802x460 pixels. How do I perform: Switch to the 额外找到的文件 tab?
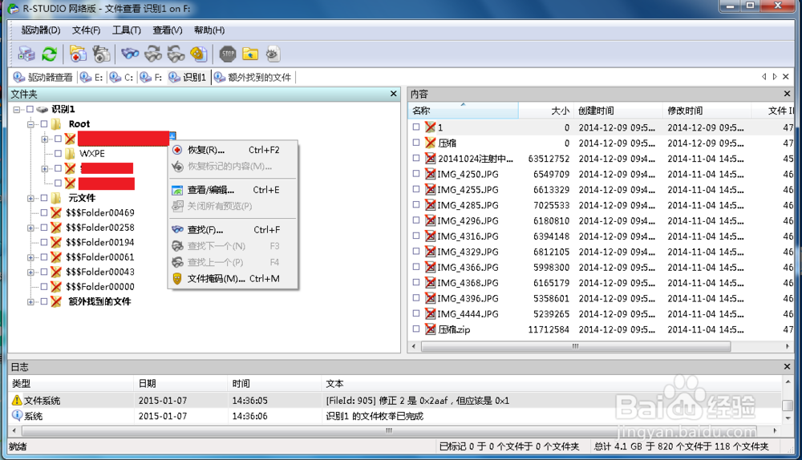click(253, 77)
